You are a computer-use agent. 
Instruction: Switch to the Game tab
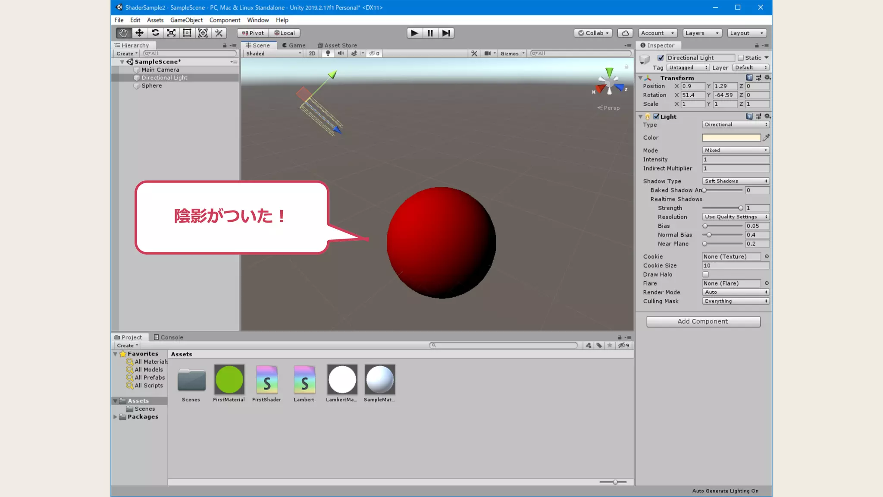(294, 45)
